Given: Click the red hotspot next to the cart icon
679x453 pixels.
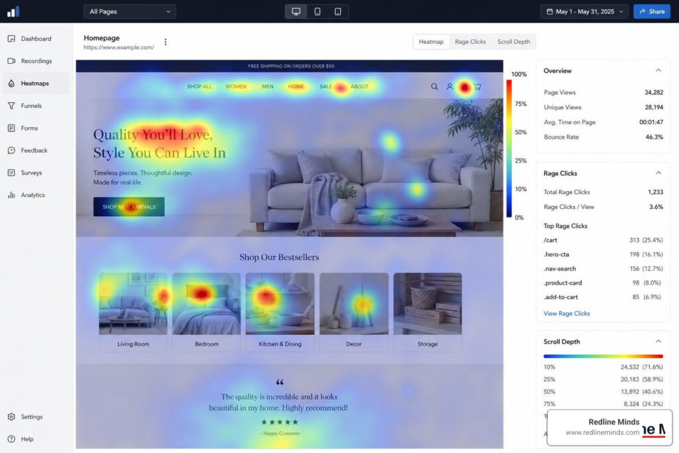Looking at the screenshot, I should click(x=464, y=87).
